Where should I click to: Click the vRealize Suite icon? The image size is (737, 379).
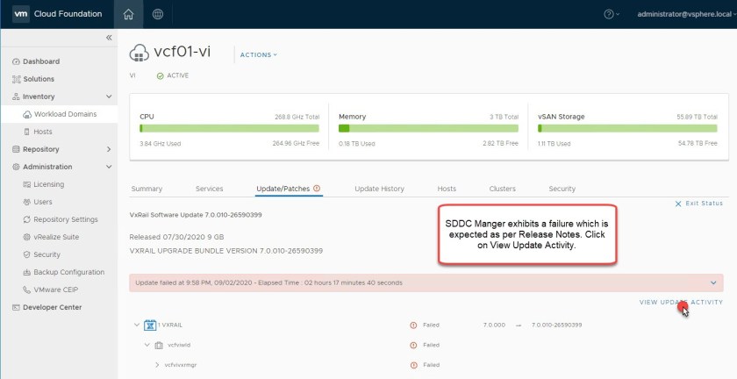(27, 237)
